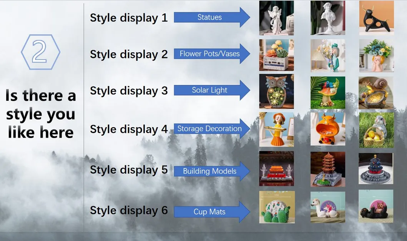The height and width of the screenshot is (241, 407).
Task: Select the Cup Mats arrow label
Action: [x=209, y=212]
